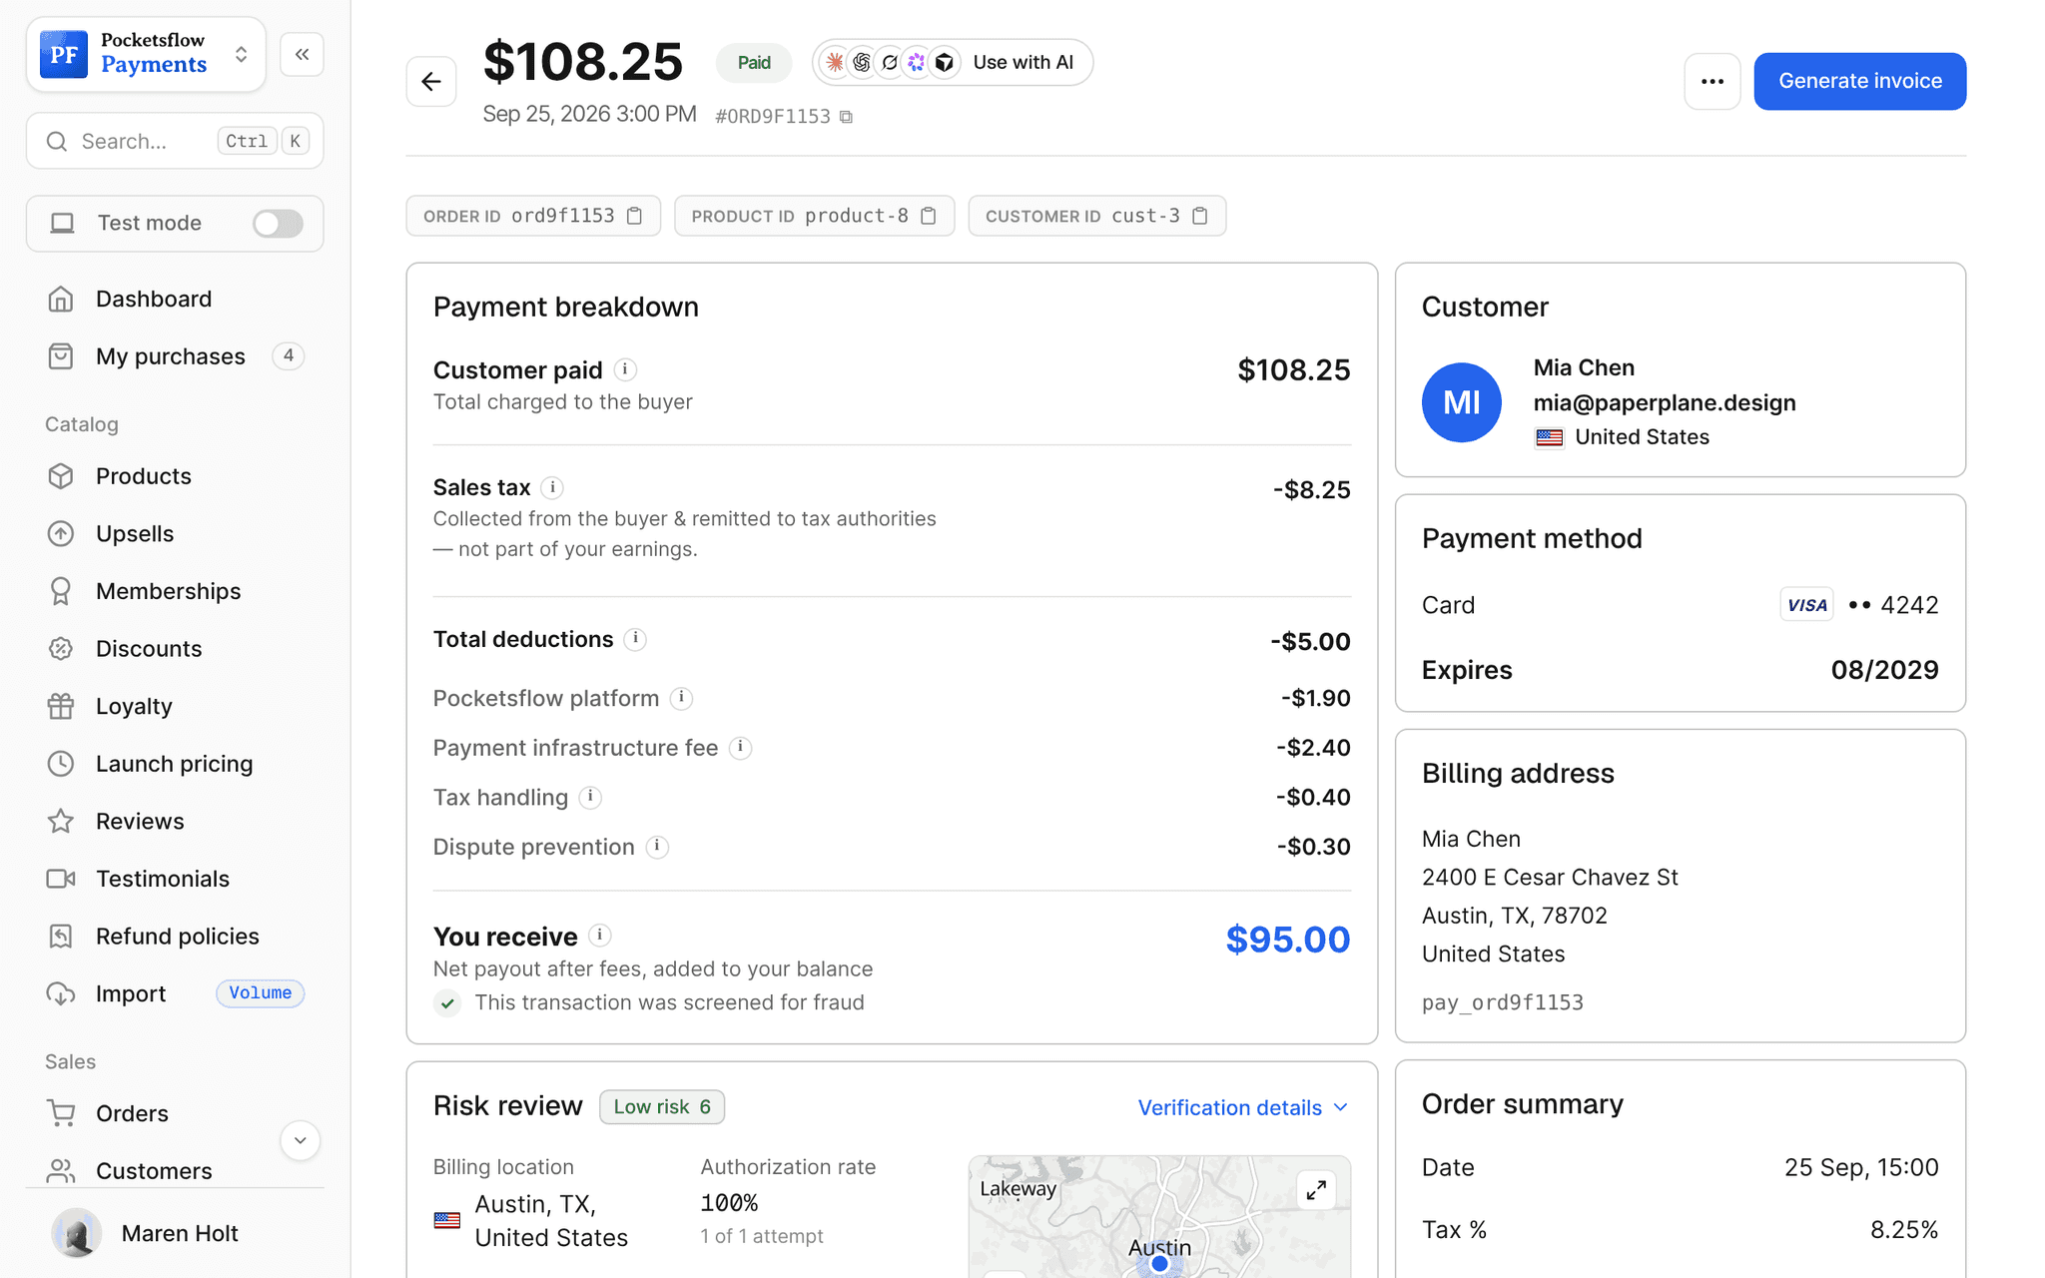This screenshot has height=1278, width=2045.
Task: Open Launch pricing section
Action: [x=175, y=764]
